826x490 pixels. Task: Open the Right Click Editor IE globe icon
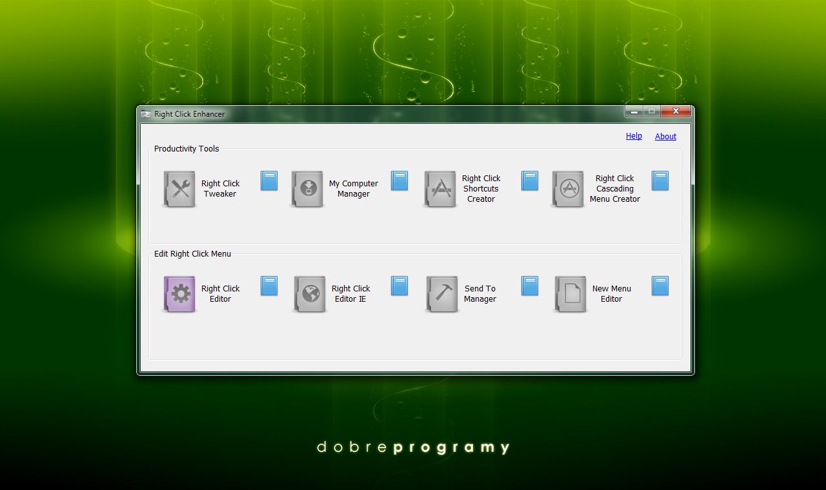(310, 294)
